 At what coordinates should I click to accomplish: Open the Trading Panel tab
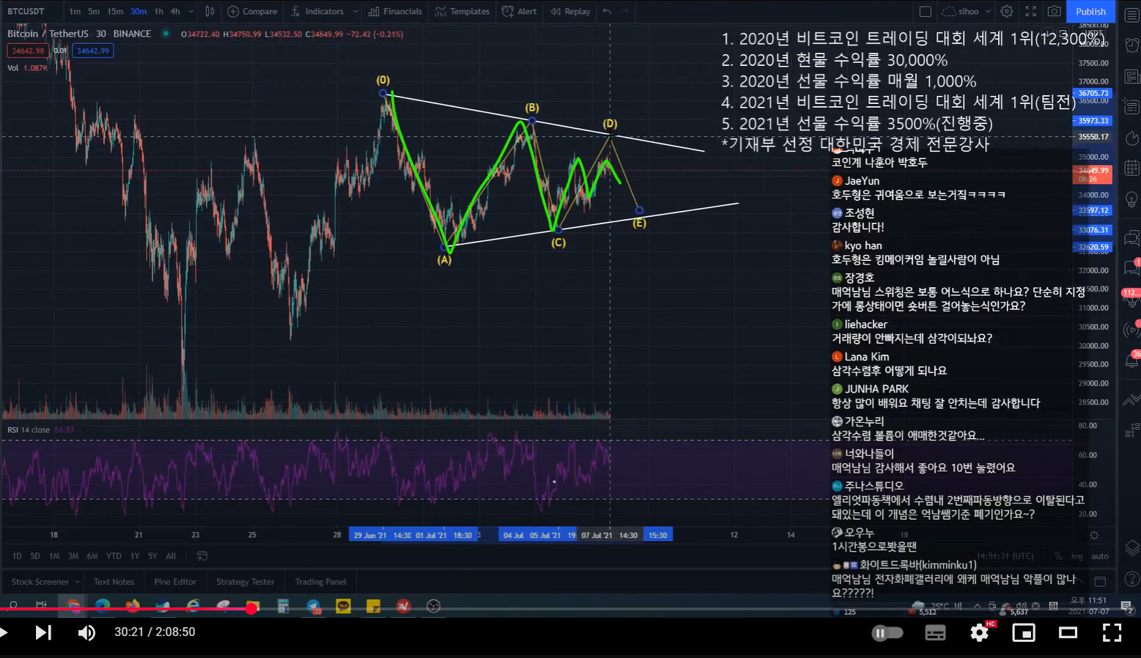point(320,582)
